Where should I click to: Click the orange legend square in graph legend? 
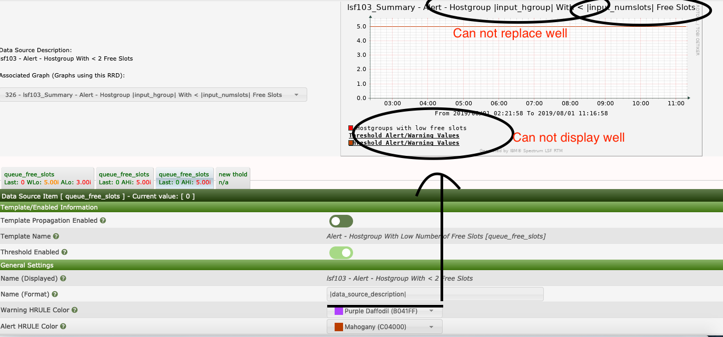point(350,143)
